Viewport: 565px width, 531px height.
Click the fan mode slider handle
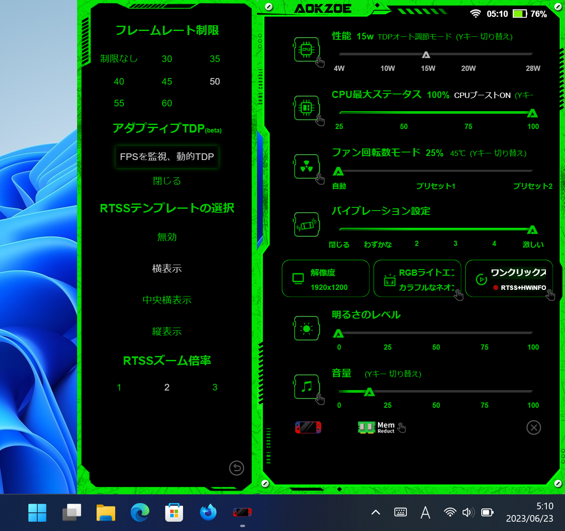339,172
